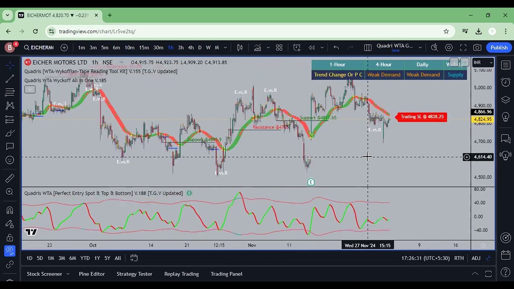Toggle lock all drawing tools

[x=10, y=238]
